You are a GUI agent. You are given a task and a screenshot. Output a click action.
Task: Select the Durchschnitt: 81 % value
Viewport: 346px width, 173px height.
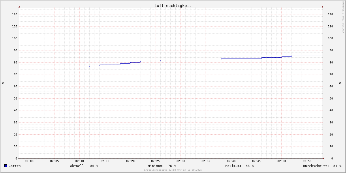(x=322, y=166)
